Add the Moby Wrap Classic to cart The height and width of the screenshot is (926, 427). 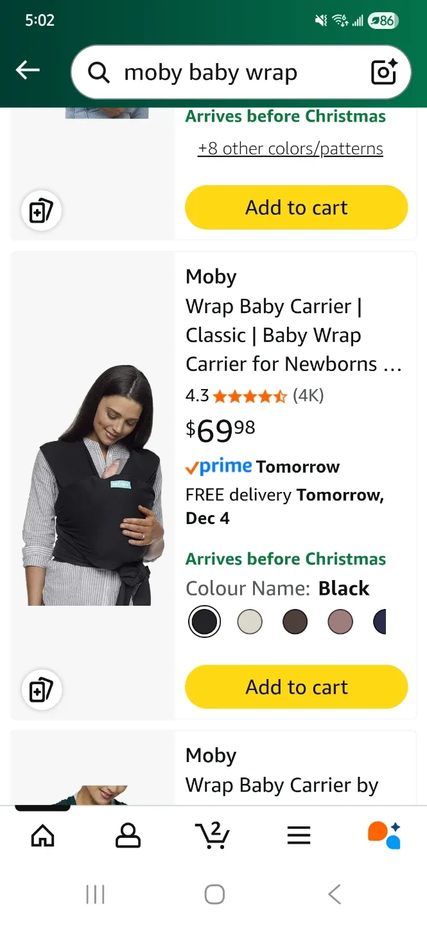[x=296, y=687]
